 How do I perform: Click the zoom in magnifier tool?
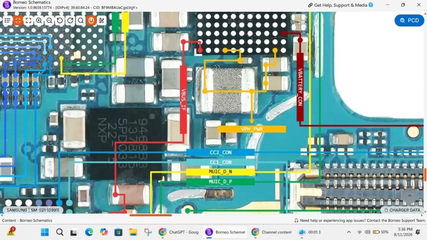click(x=39, y=20)
